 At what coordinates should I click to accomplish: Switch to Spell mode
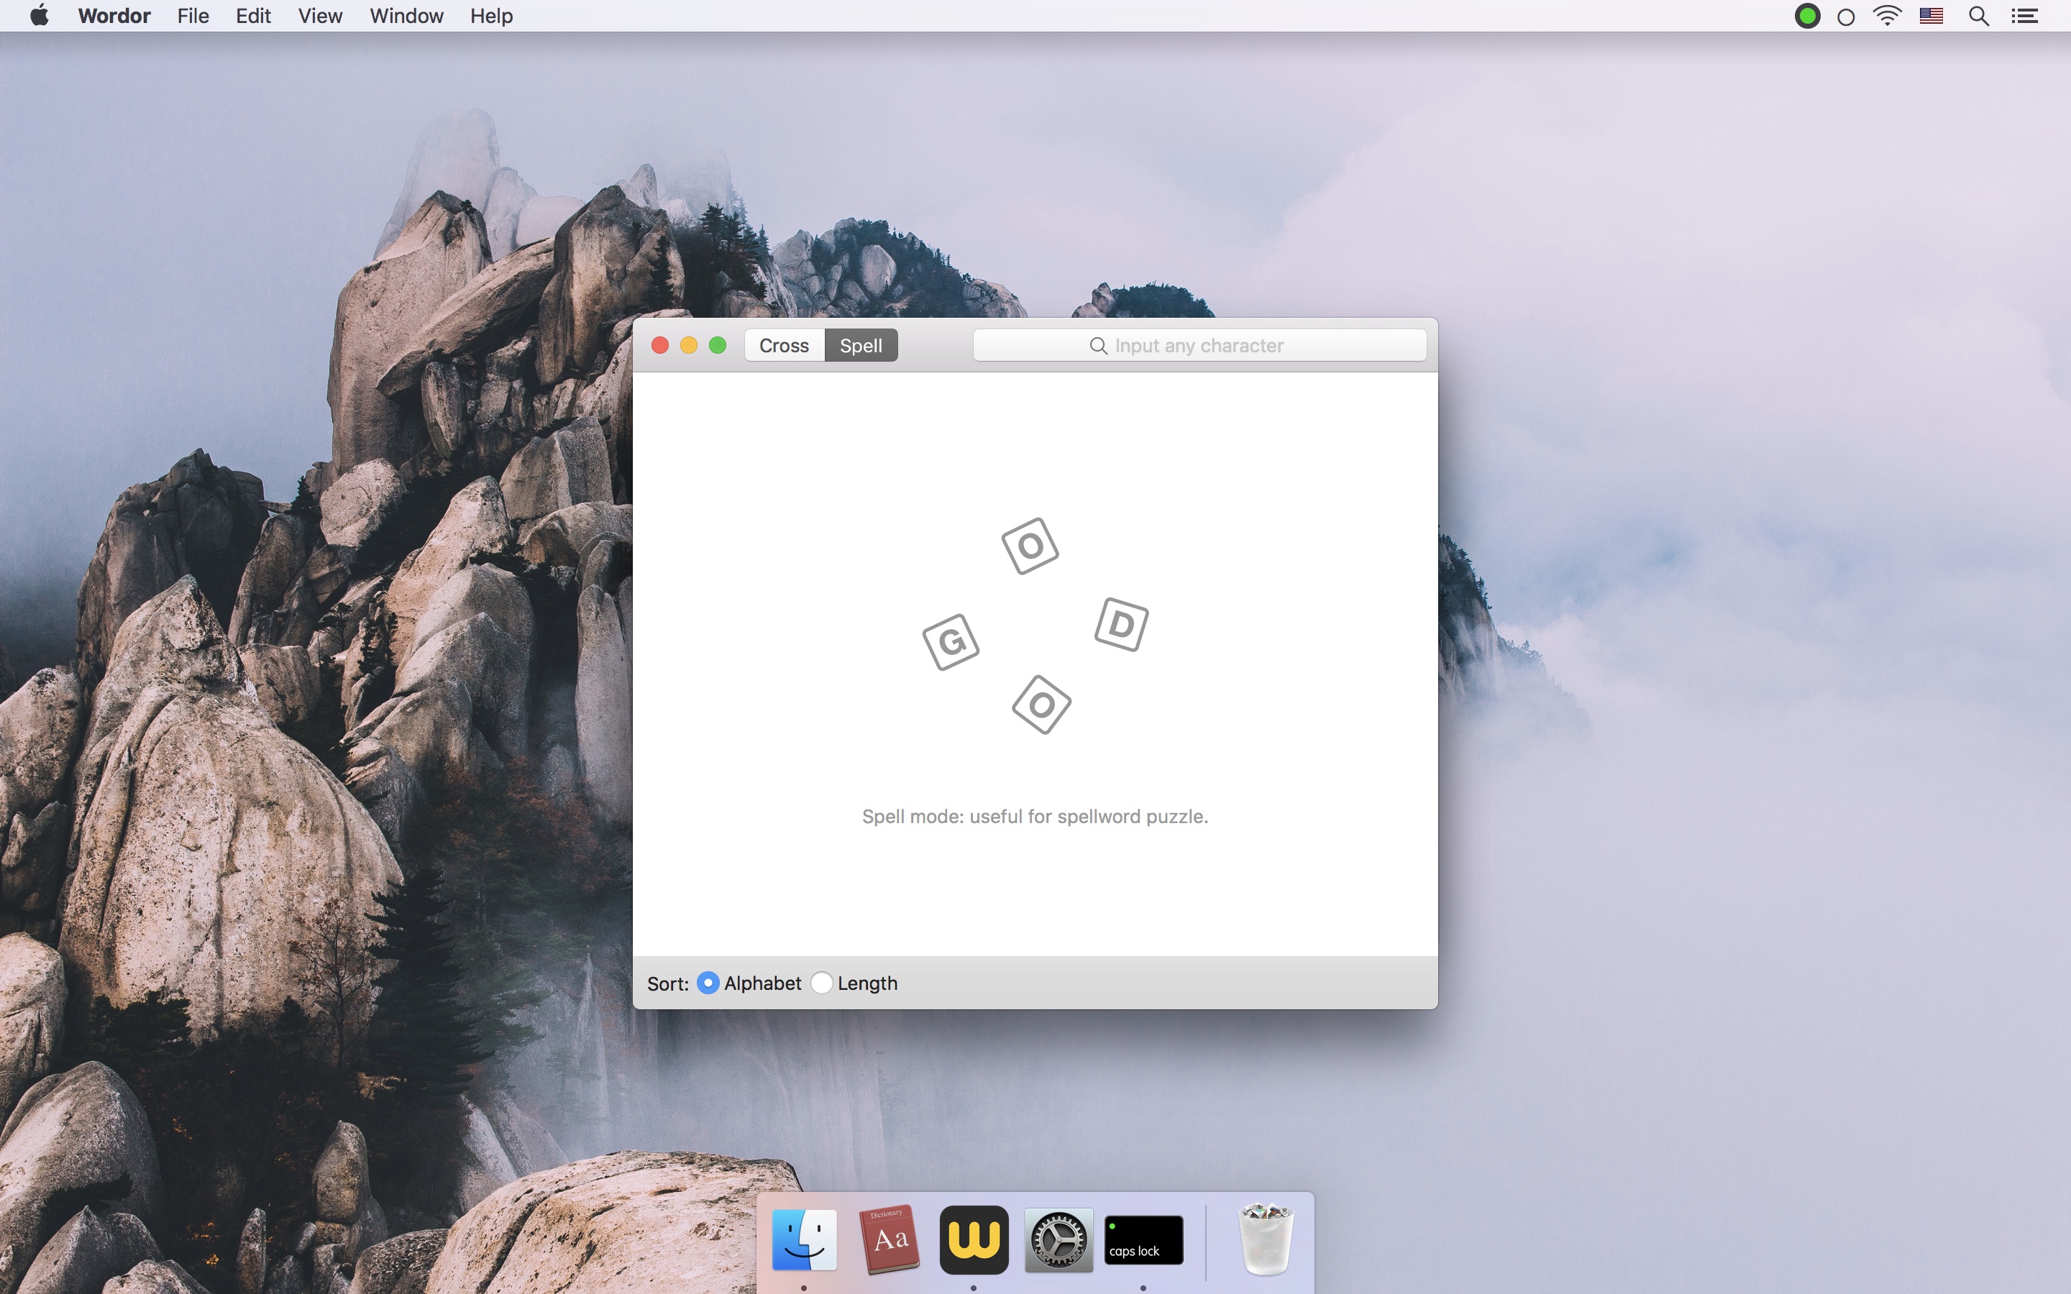(861, 346)
